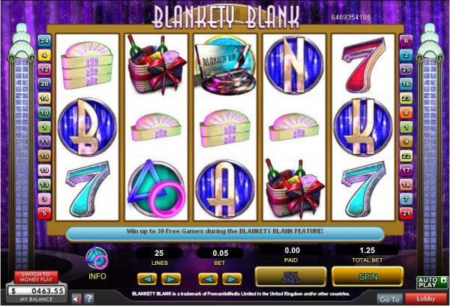Open help with the question mark icon
Viewport: 450px width, 306px height.
click(89, 299)
